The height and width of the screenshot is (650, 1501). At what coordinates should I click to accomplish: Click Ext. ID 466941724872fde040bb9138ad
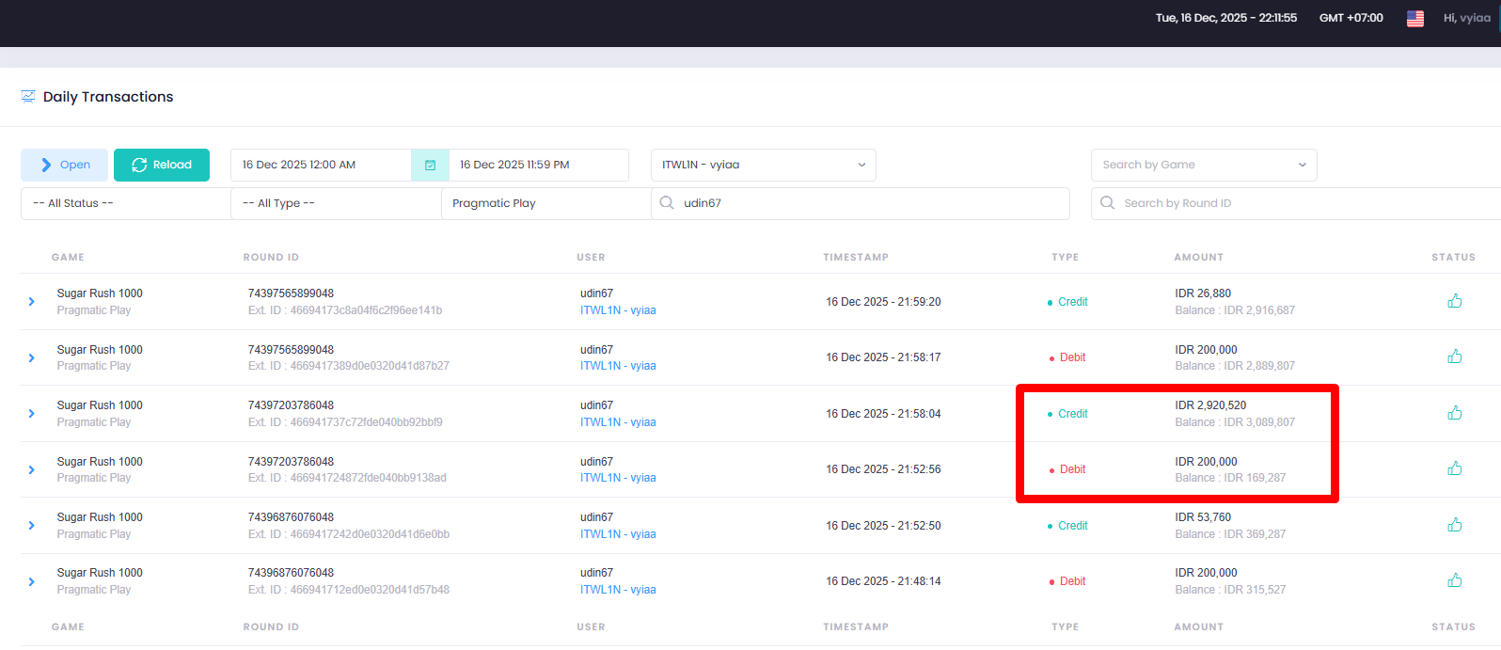347,478
